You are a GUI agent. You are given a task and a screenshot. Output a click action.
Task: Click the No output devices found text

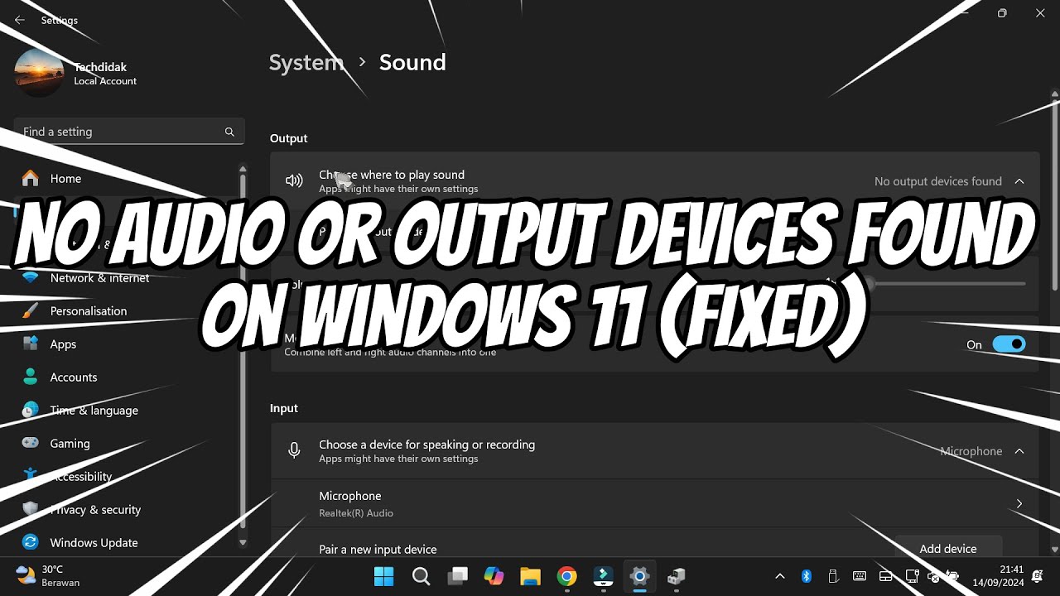pos(938,181)
